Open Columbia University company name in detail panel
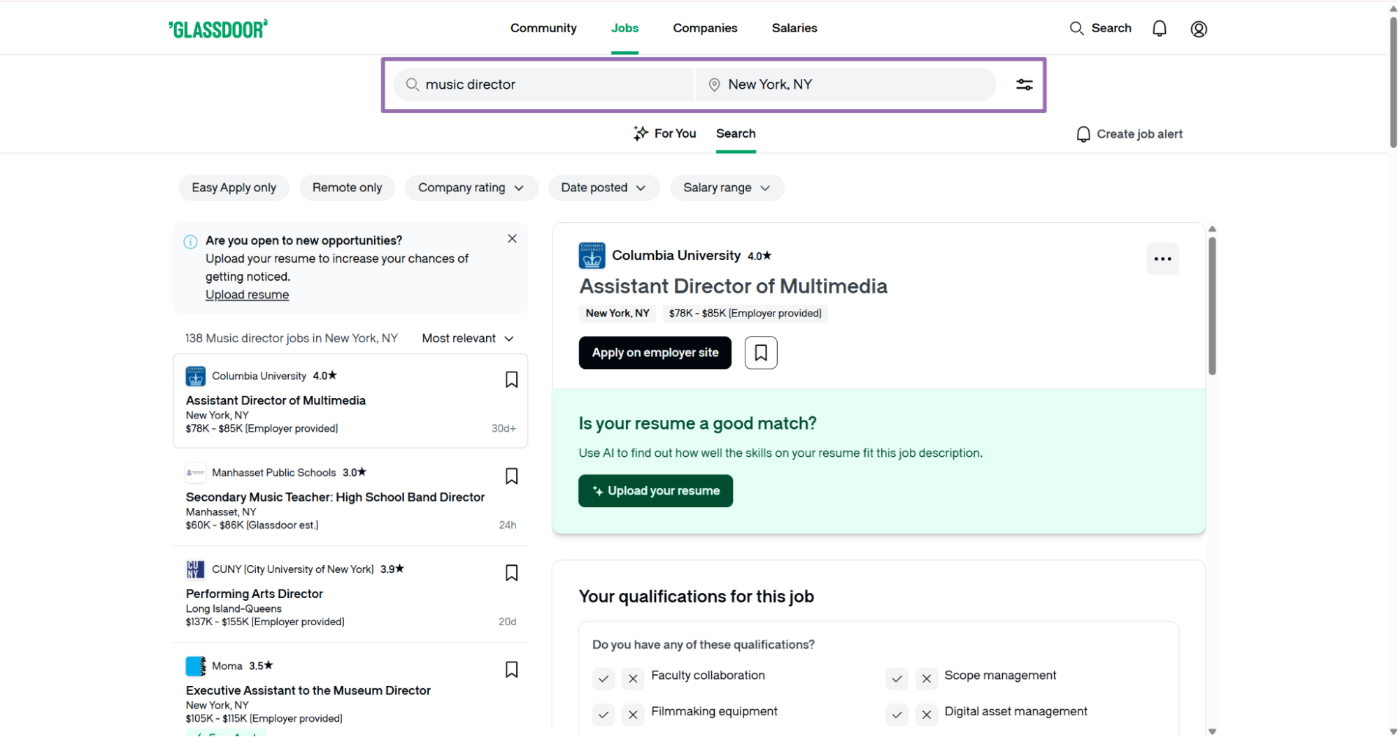1398x737 pixels. click(676, 256)
